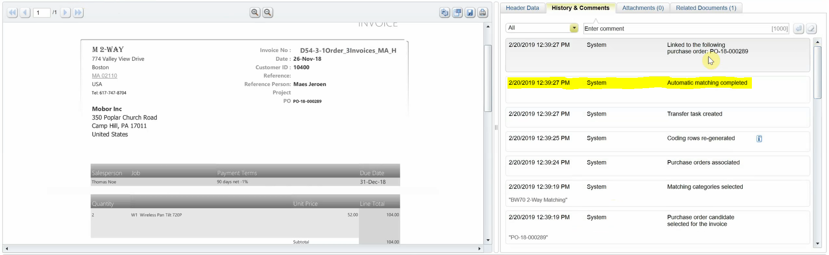Viewport: 829px width, 255px height.
Task: Expand the All history filter dropdown
Action: 574,28
